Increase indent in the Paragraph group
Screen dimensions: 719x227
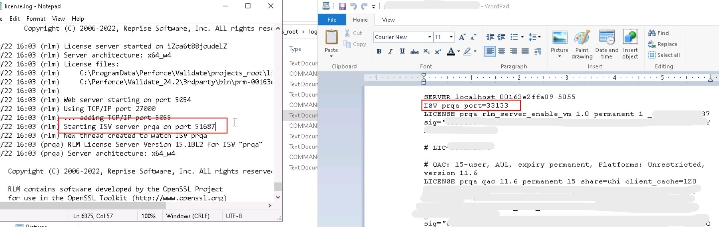pyautogui.click(x=502, y=37)
